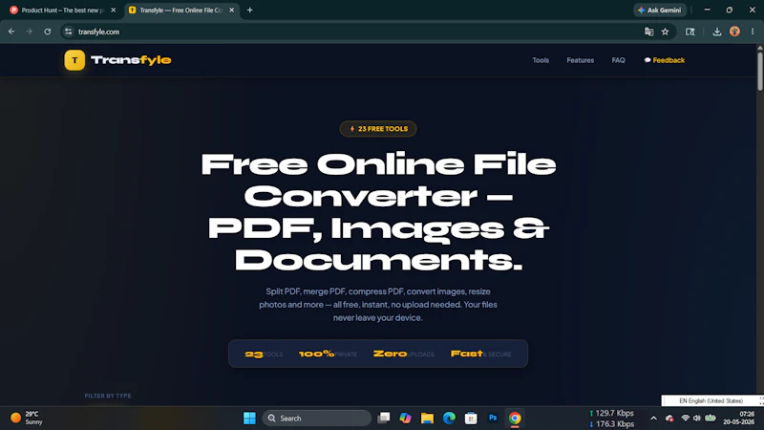Open a new browser tab
Viewport: 764px width, 430px height.
pyautogui.click(x=250, y=11)
